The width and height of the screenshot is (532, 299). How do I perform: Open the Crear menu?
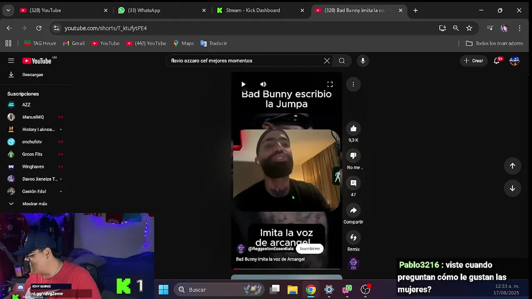[x=473, y=61]
